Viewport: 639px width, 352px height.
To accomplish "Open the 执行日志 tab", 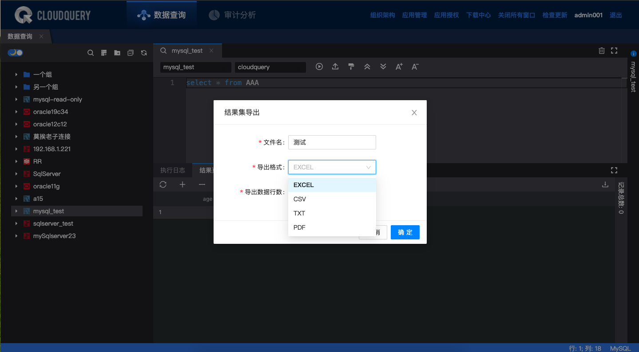I will pyautogui.click(x=173, y=170).
